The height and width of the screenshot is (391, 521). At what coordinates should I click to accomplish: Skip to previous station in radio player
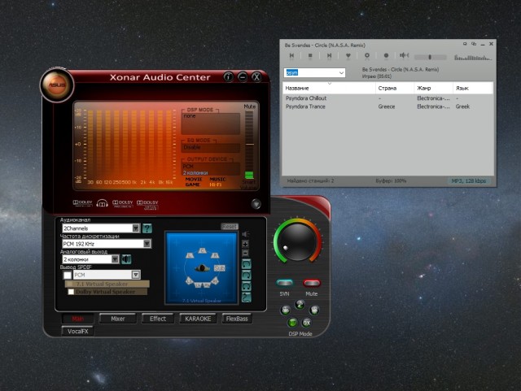point(291,56)
